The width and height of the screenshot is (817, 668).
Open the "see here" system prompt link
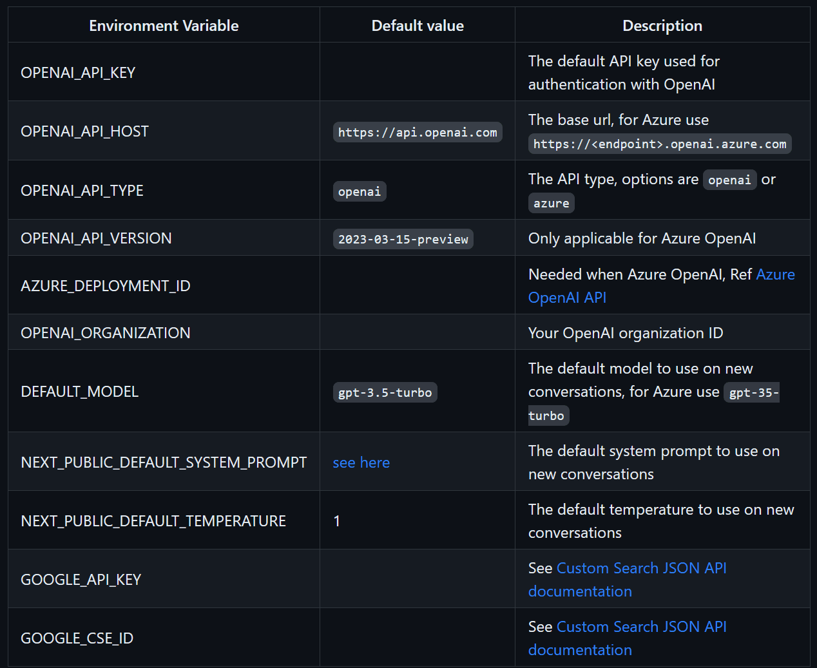(x=361, y=463)
